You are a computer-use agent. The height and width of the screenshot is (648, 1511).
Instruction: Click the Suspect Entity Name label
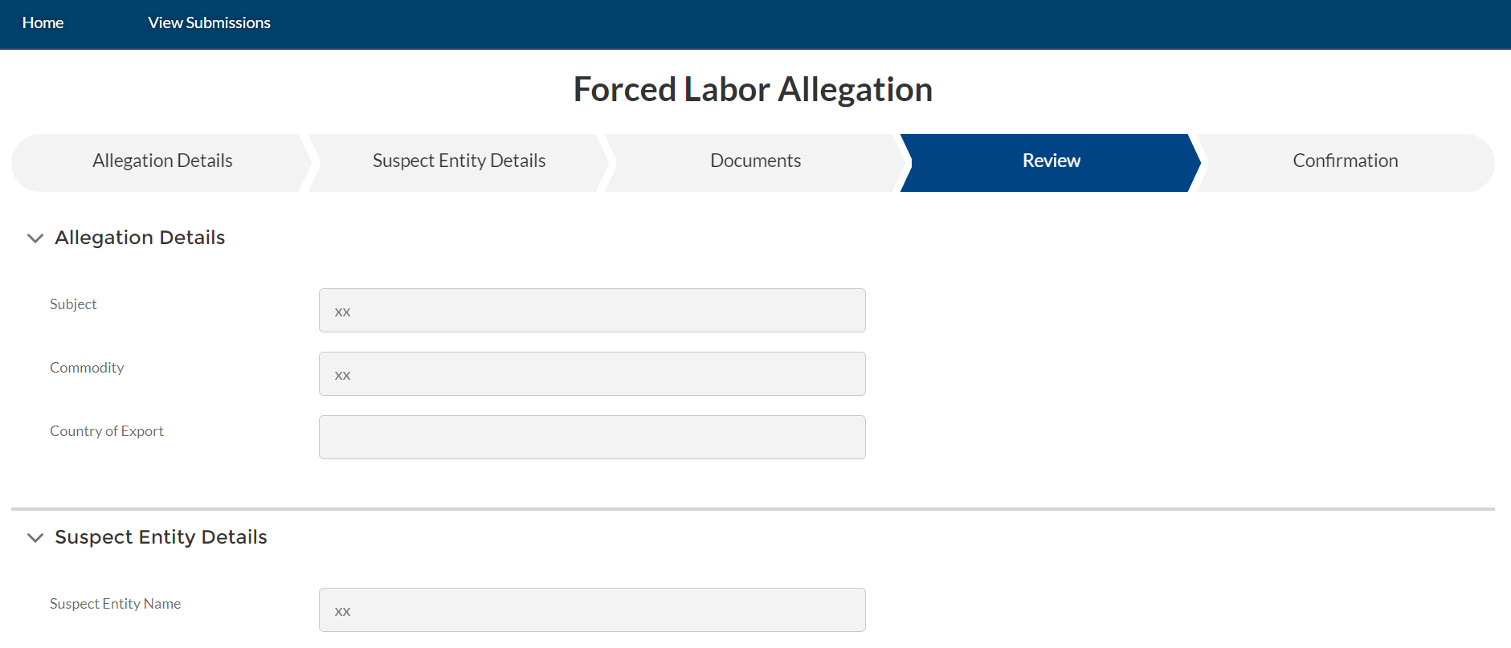coord(115,604)
